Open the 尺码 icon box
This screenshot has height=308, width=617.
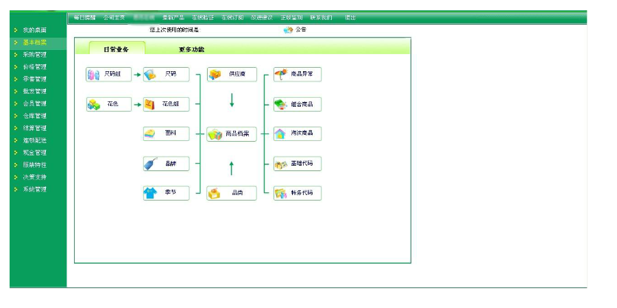tap(166, 74)
